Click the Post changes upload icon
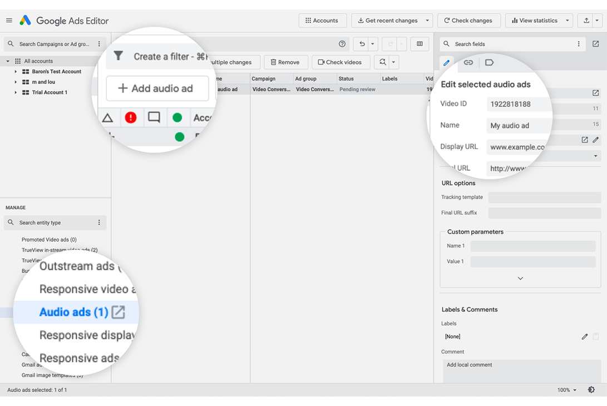 point(586,21)
